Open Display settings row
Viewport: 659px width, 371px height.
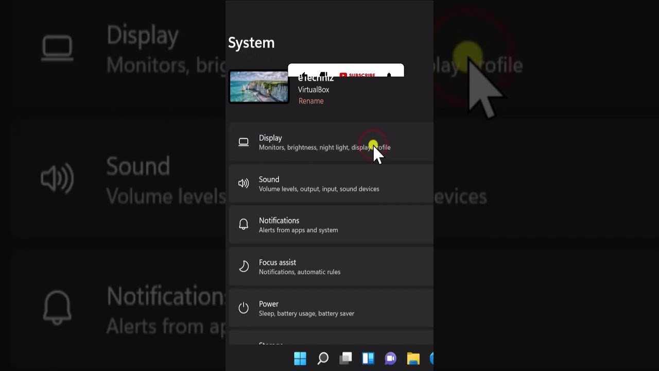click(331, 142)
